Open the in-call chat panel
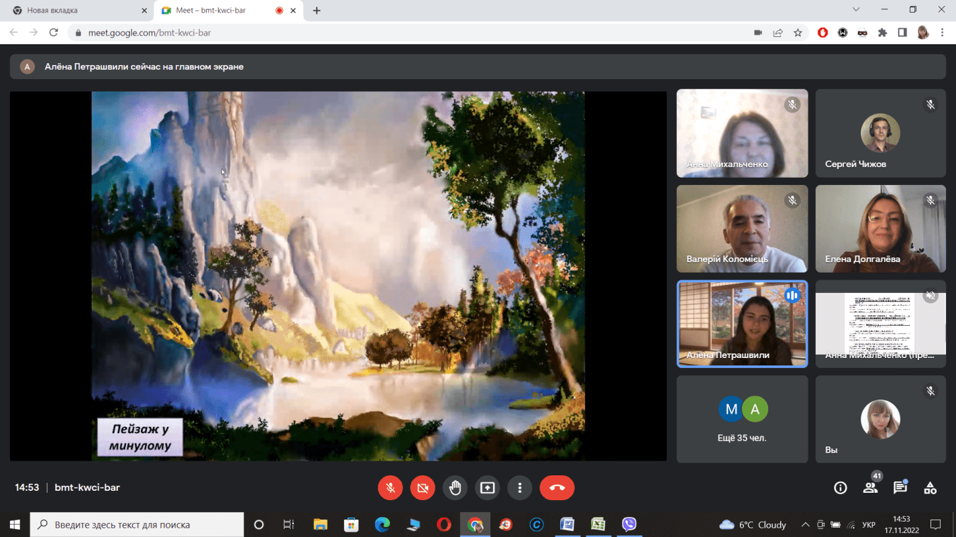This screenshot has width=956, height=537. point(900,488)
